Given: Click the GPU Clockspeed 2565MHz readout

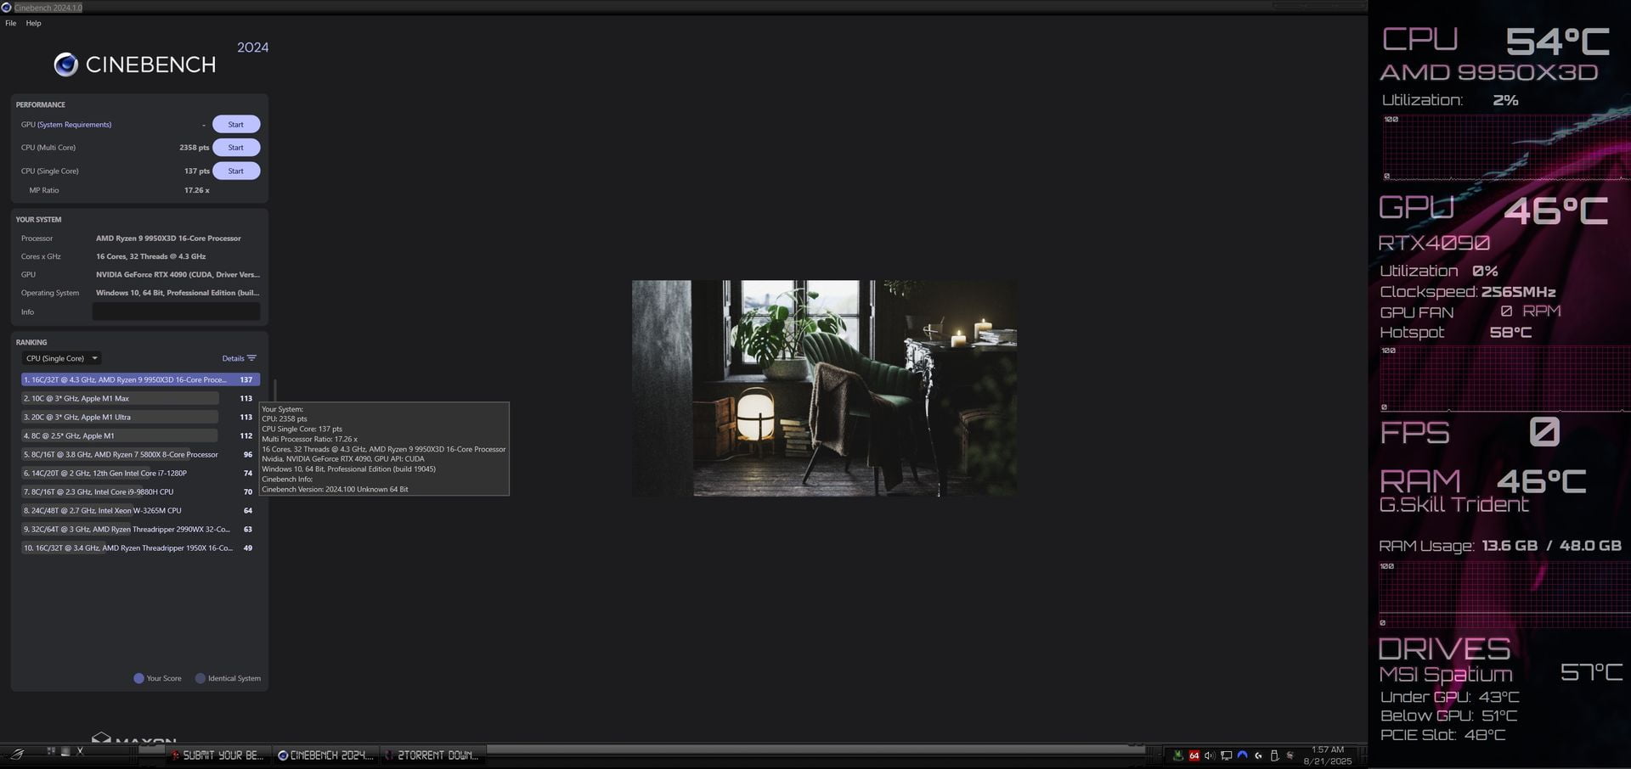Looking at the screenshot, I should pos(1518,292).
